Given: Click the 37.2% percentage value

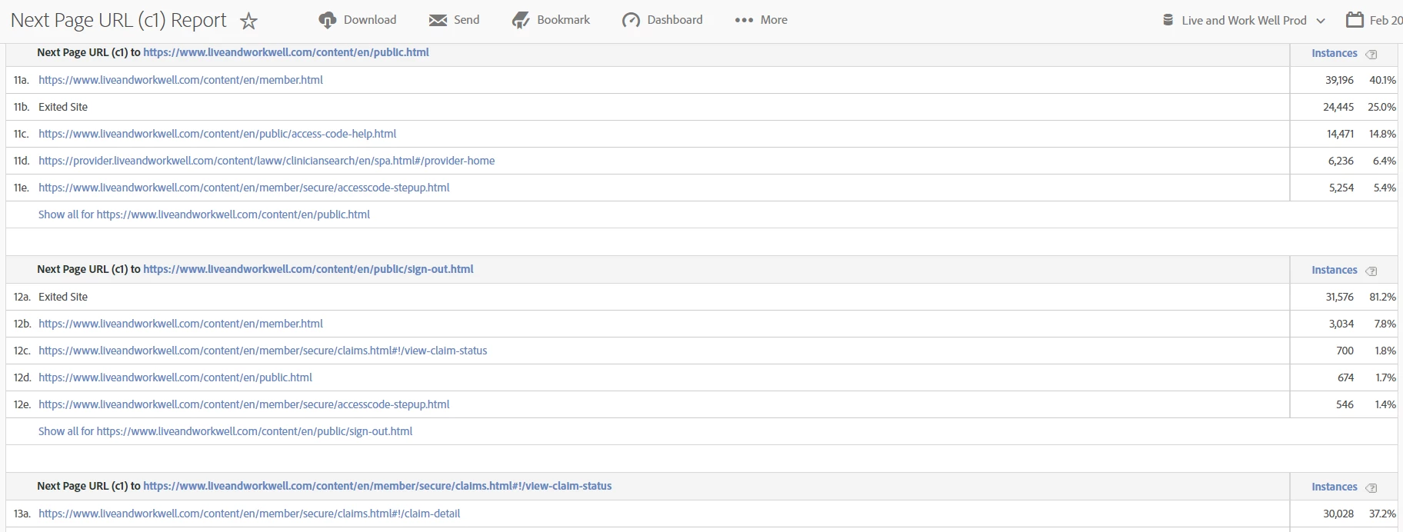Looking at the screenshot, I should (x=1382, y=514).
